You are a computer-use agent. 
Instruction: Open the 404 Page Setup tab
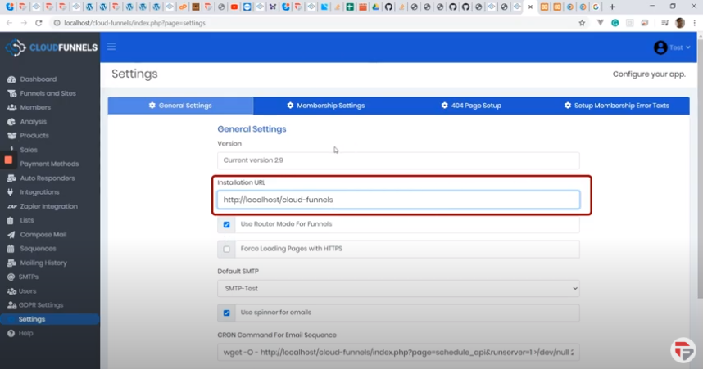pos(470,106)
